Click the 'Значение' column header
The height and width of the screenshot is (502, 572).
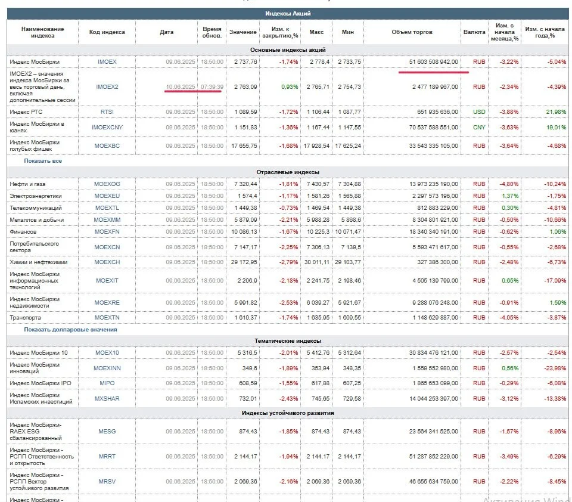(x=243, y=32)
